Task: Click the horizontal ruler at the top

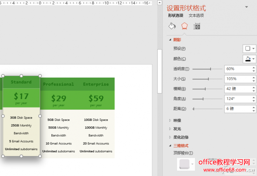Action: 76,3
